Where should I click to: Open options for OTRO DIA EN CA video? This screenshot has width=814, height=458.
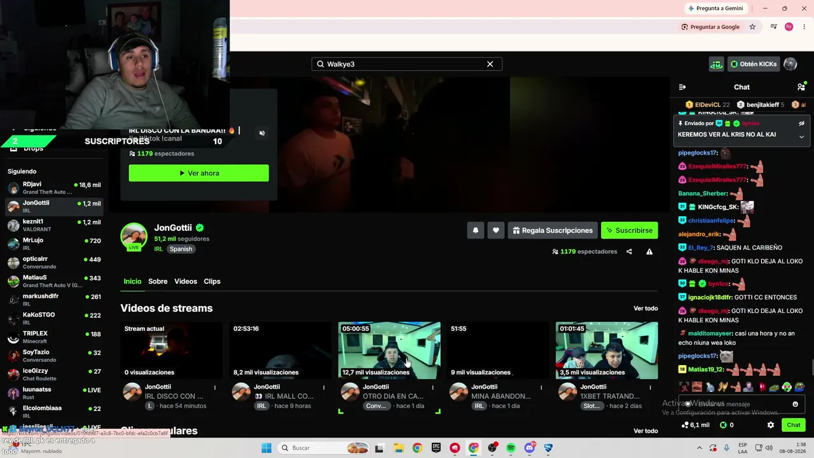pos(432,387)
